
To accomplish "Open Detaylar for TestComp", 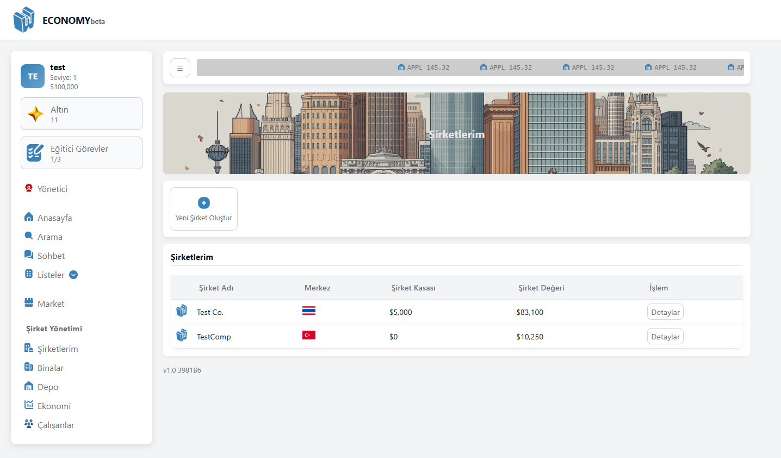I will 665,337.
